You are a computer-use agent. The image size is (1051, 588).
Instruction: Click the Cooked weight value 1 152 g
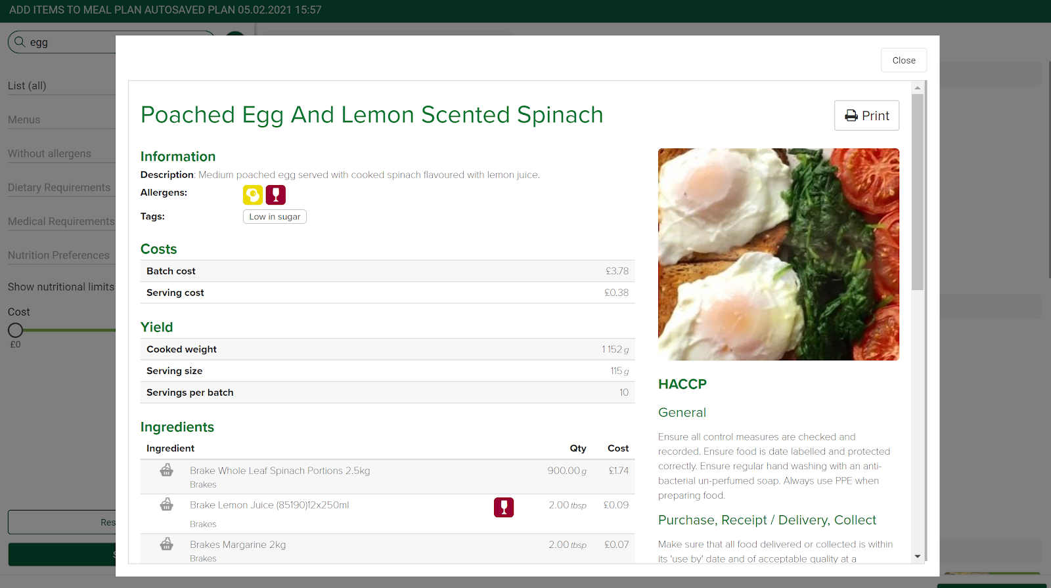(x=615, y=349)
